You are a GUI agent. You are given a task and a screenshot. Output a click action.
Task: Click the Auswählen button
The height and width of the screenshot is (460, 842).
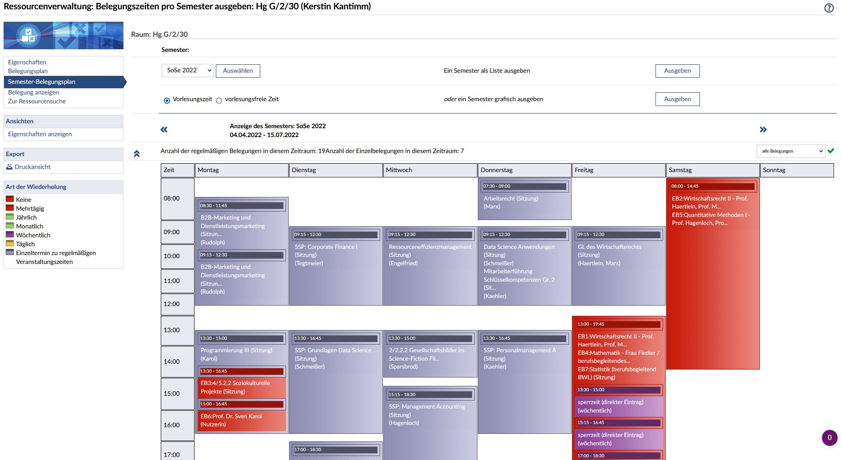click(238, 71)
